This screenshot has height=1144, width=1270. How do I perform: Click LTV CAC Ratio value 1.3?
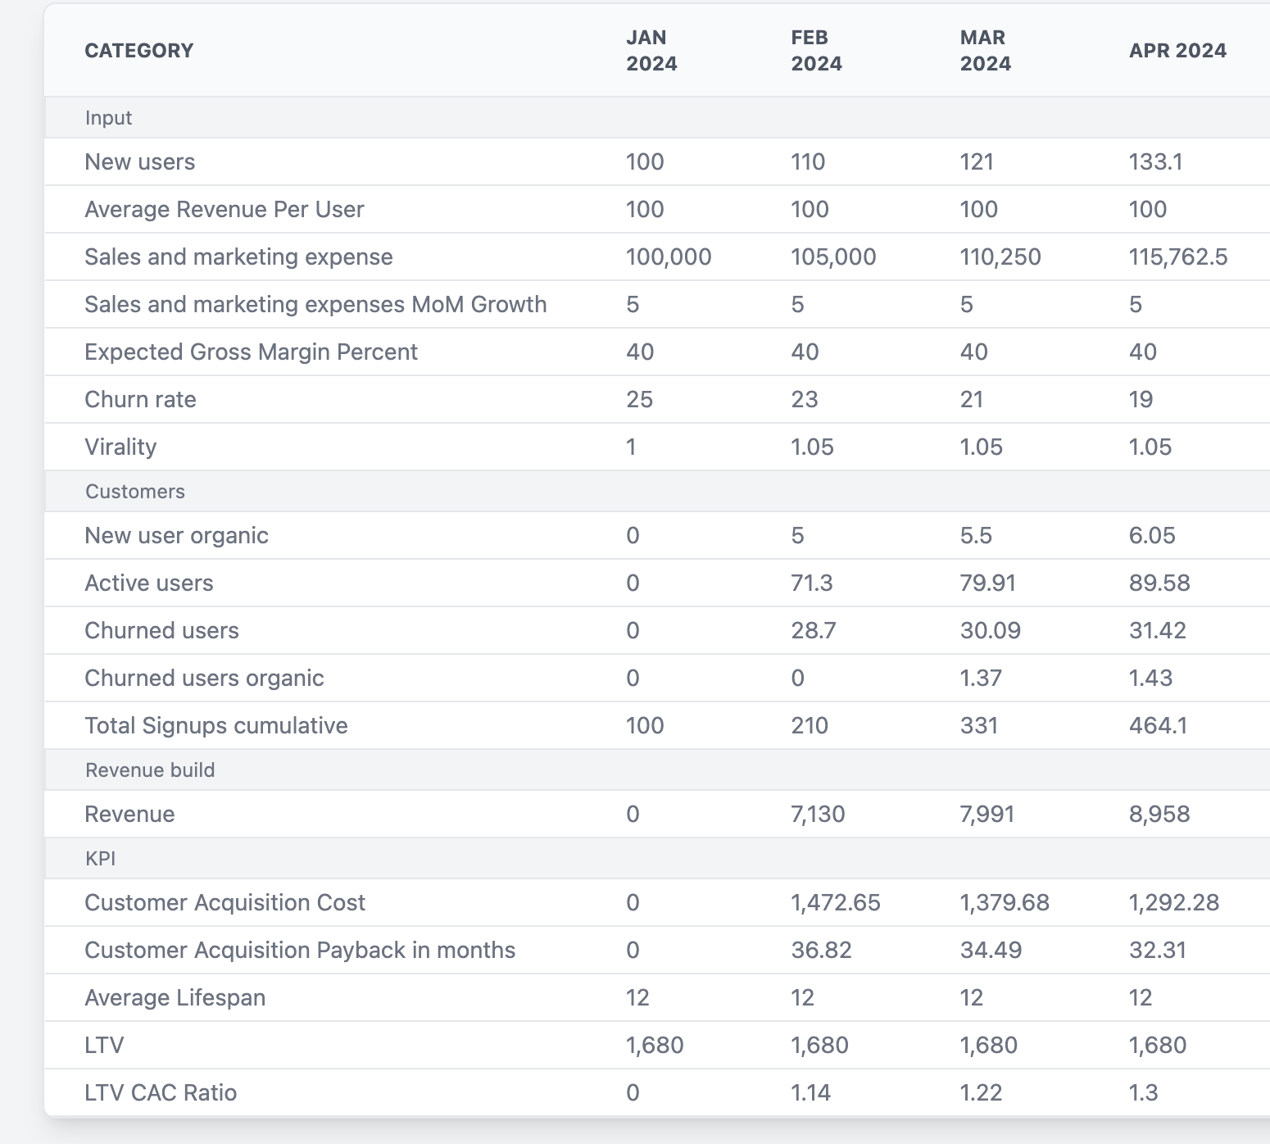(x=1143, y=1092)
